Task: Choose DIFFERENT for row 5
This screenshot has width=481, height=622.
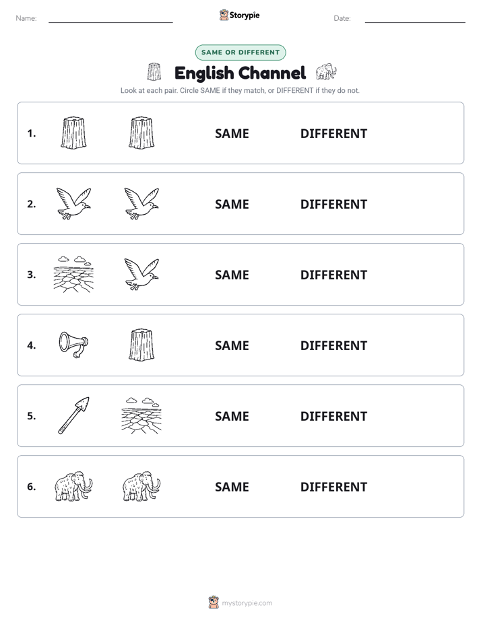Action: click(333, 416)
